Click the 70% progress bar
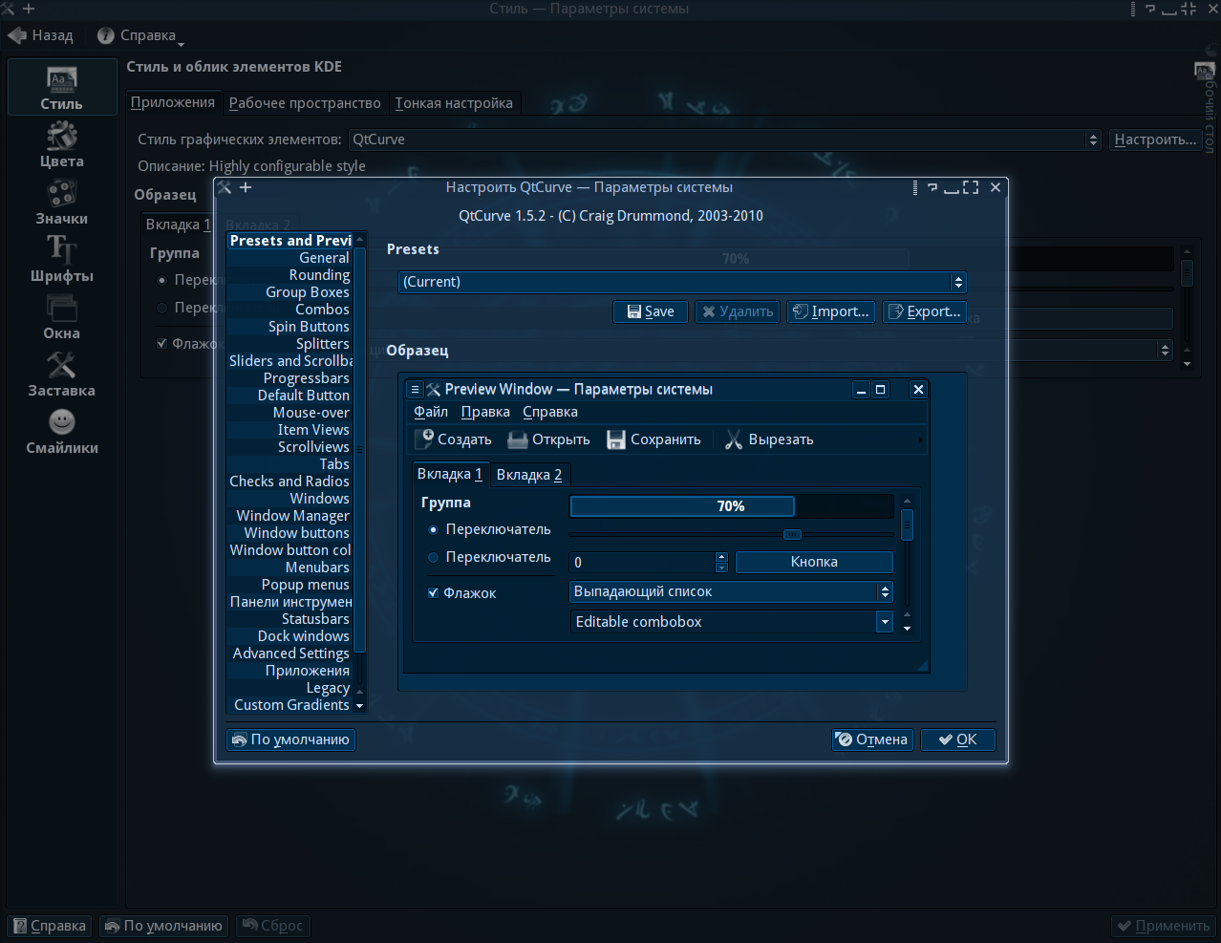The height and width of the screenshot is (943, 1221). tap(731, 506)
